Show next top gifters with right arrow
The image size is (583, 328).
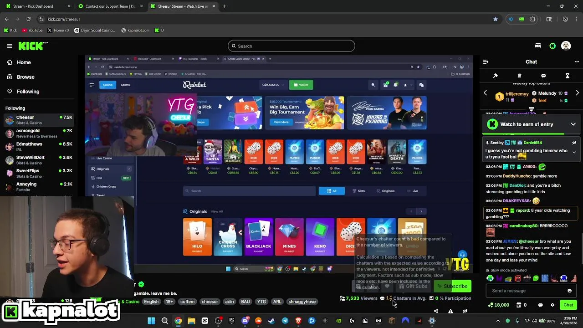click(577, 93)
